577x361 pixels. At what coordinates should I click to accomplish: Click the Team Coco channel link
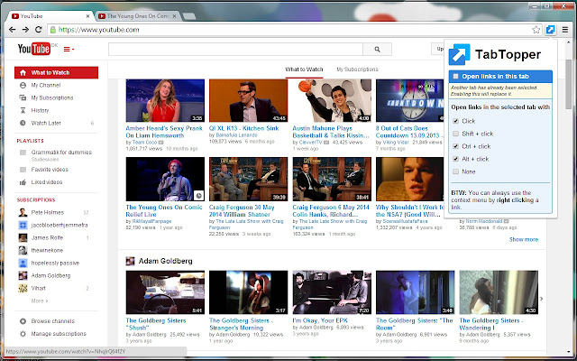(144, 143)
